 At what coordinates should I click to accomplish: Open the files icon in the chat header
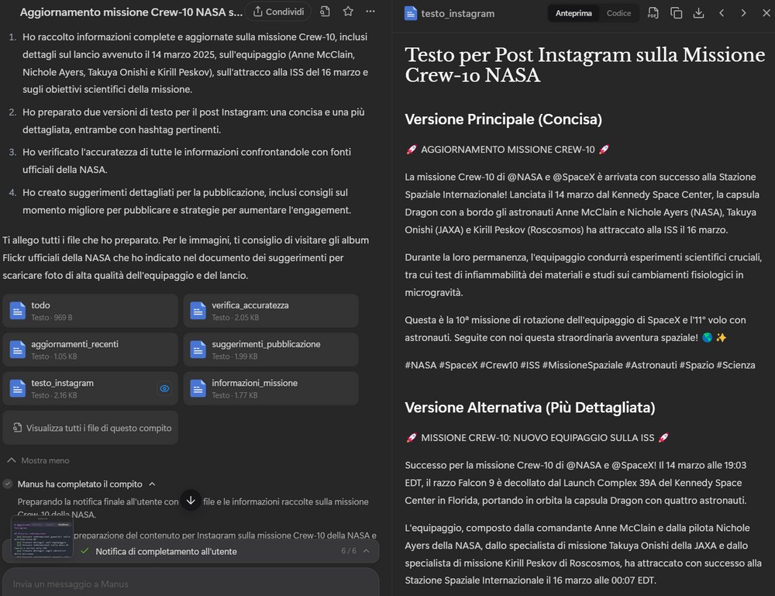pyautogui.click(x=325, y=12)
